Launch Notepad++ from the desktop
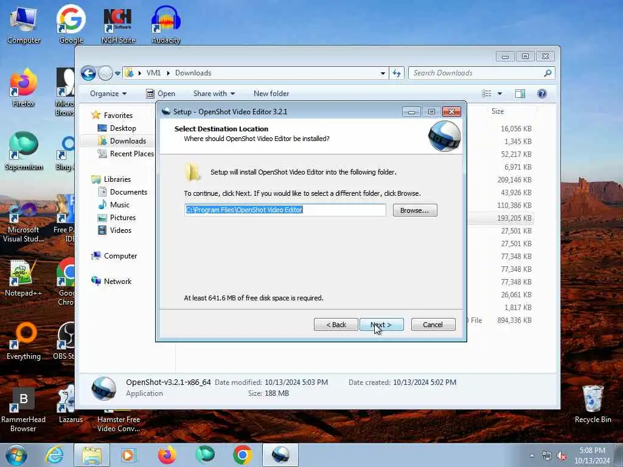The width and height of the screenshot is (623, 467). click(x=24, y=278)
